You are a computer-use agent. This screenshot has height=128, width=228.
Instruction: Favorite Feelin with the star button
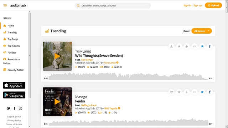click(179, 92)
